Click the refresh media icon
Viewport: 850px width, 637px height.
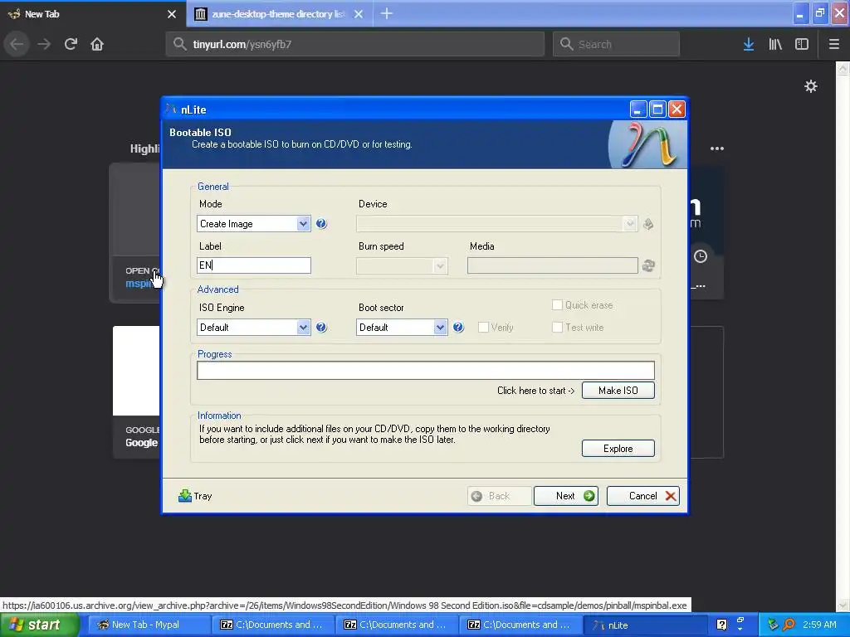648,265
